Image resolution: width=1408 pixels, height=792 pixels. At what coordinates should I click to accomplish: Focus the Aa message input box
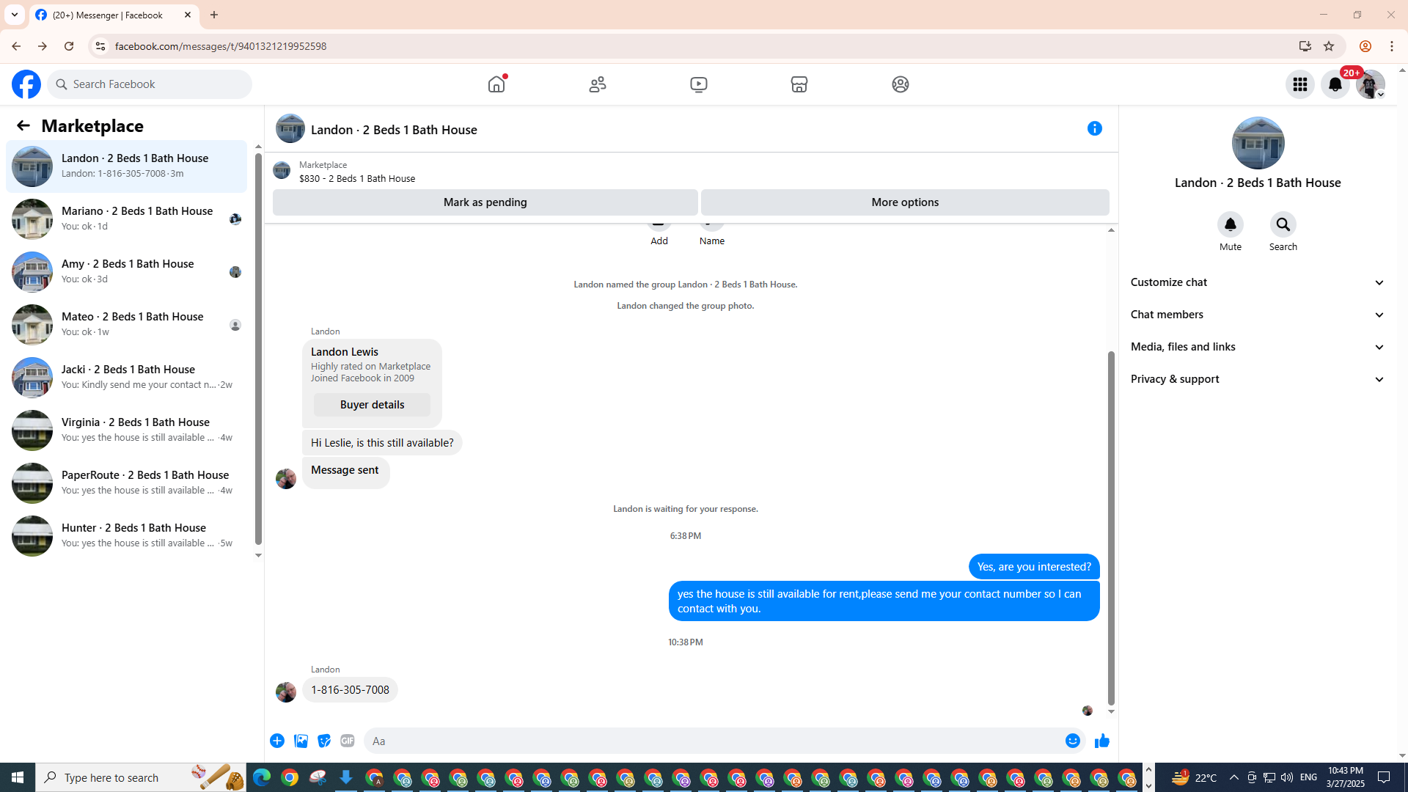715,741
